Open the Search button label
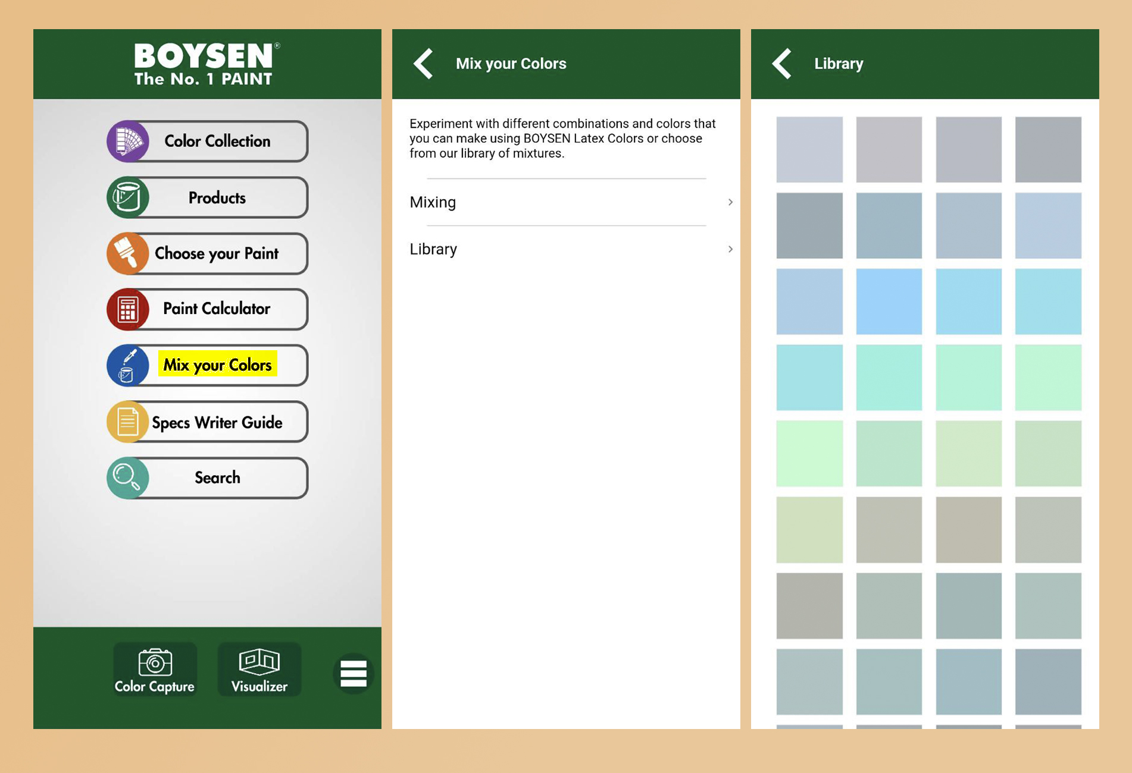This screenshot has width=1132, height=773. tap(217, 477)
